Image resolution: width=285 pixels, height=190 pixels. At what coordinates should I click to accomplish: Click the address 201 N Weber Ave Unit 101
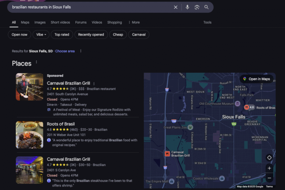pyautogui.click(x=66, y=135)
